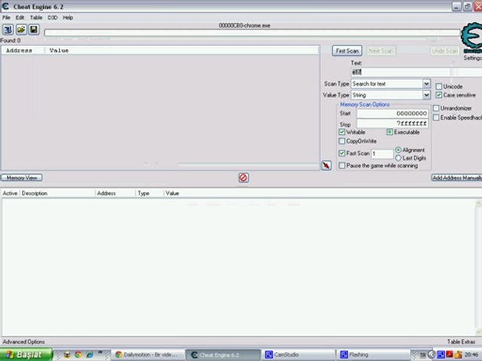Click the Memory View button
Image resolution: width=482 pixels, height=361 pixels.
click(22, 177)
